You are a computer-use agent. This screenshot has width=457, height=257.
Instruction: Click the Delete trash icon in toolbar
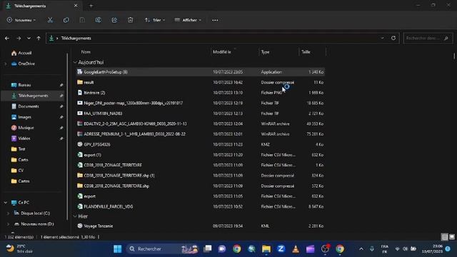tap(130, 20)
